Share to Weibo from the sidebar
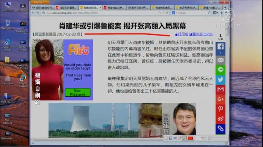This screenshot has width=263, height=147. (220, 118)
